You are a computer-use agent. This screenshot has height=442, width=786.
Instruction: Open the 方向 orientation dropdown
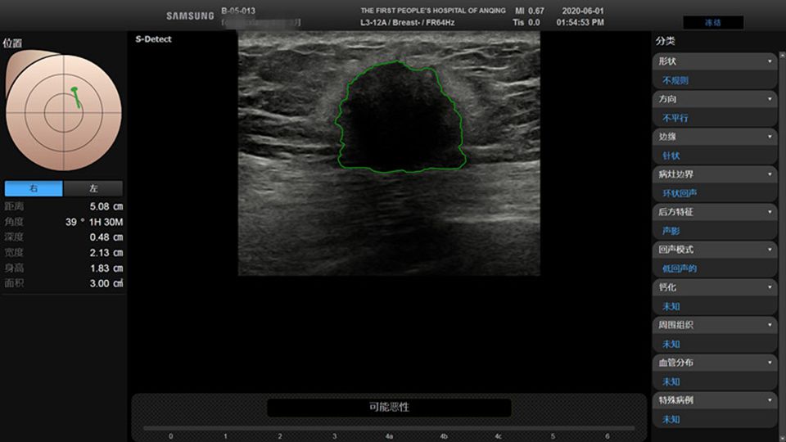(715, 99)
